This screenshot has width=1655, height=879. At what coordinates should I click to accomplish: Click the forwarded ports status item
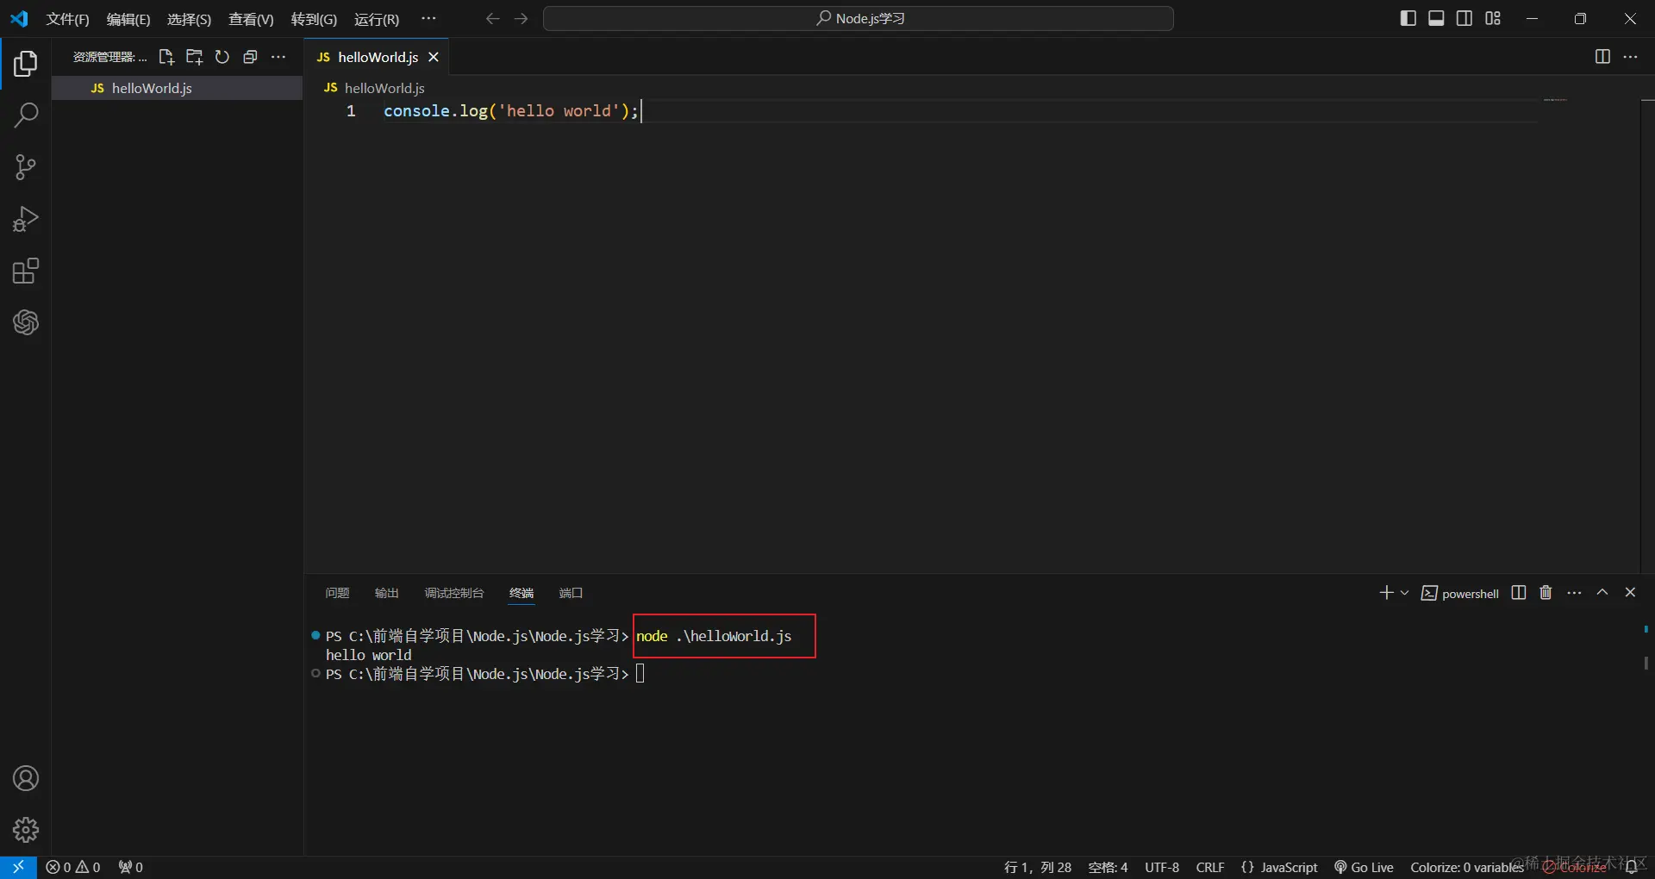(130, 867)
